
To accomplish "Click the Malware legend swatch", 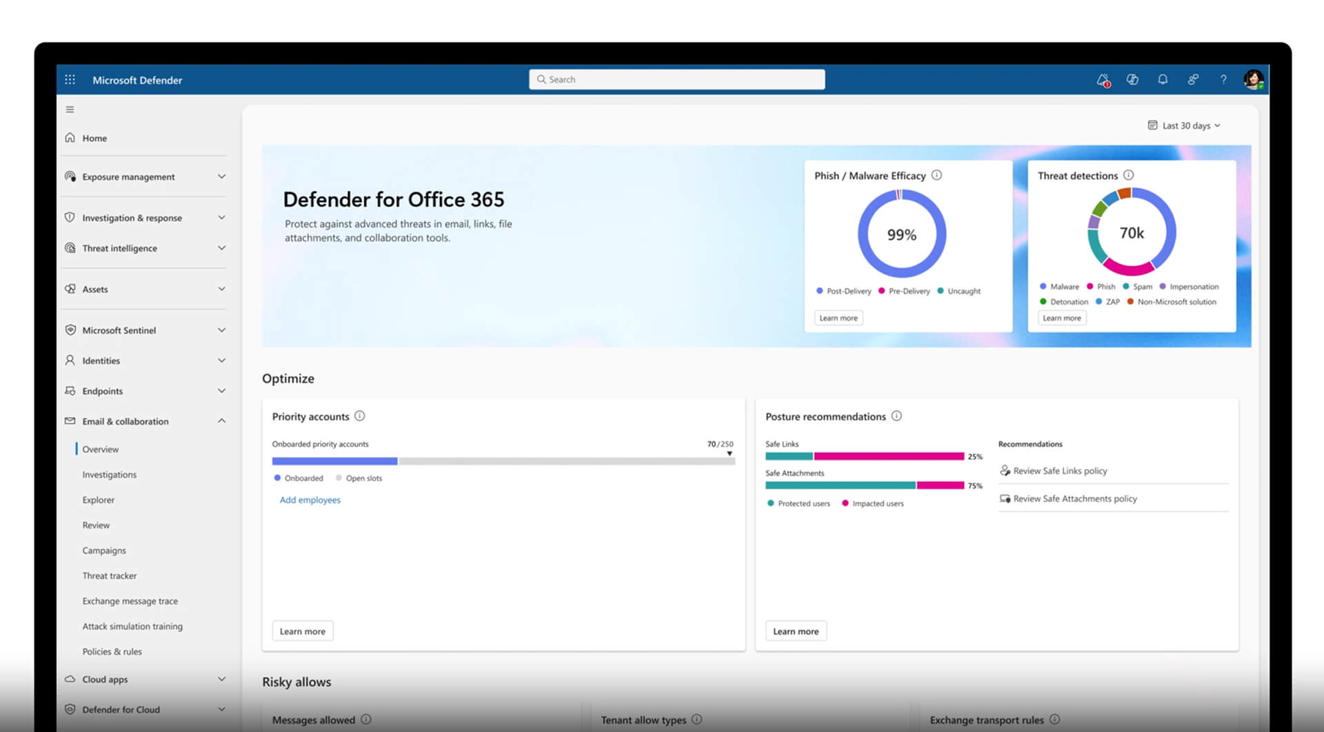I will (x=1043, y=286).
